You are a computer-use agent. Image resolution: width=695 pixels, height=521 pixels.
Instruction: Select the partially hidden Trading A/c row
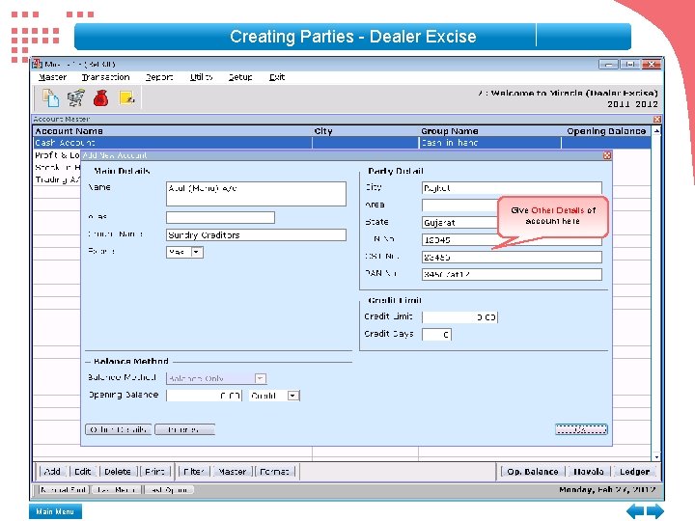click(57, 179)
